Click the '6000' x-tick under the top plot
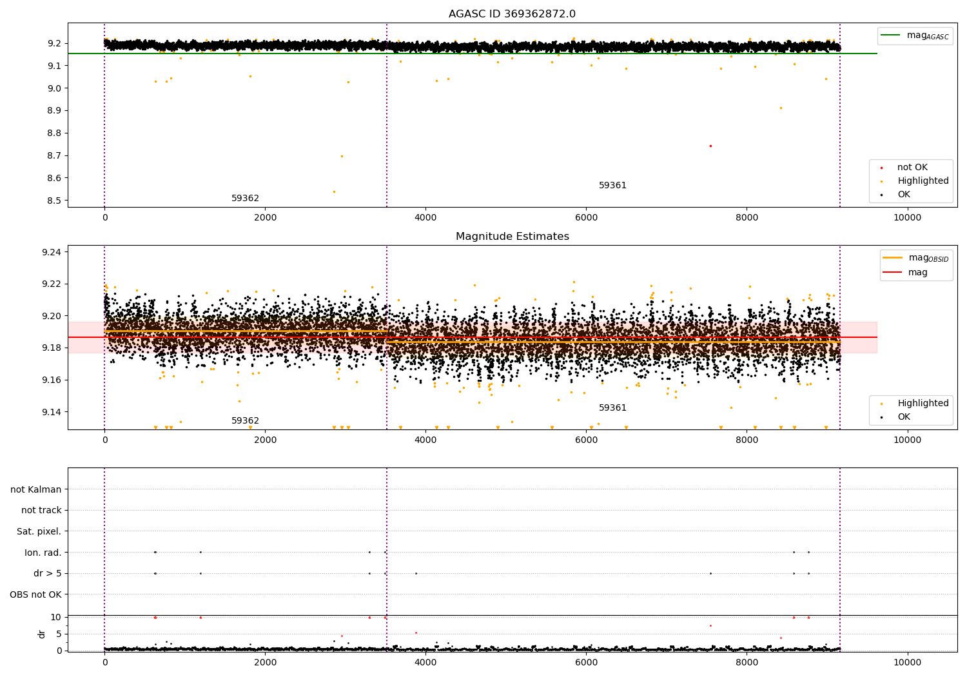The image size is (967, 677). click(x=586, y=218)
